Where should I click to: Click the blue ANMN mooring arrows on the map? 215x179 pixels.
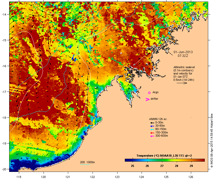pos(74,58)
